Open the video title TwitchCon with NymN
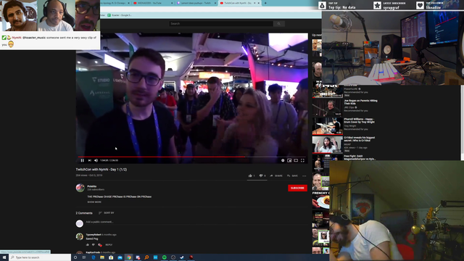The height and width of the screenshot is (261, 464). click(101, 170)
